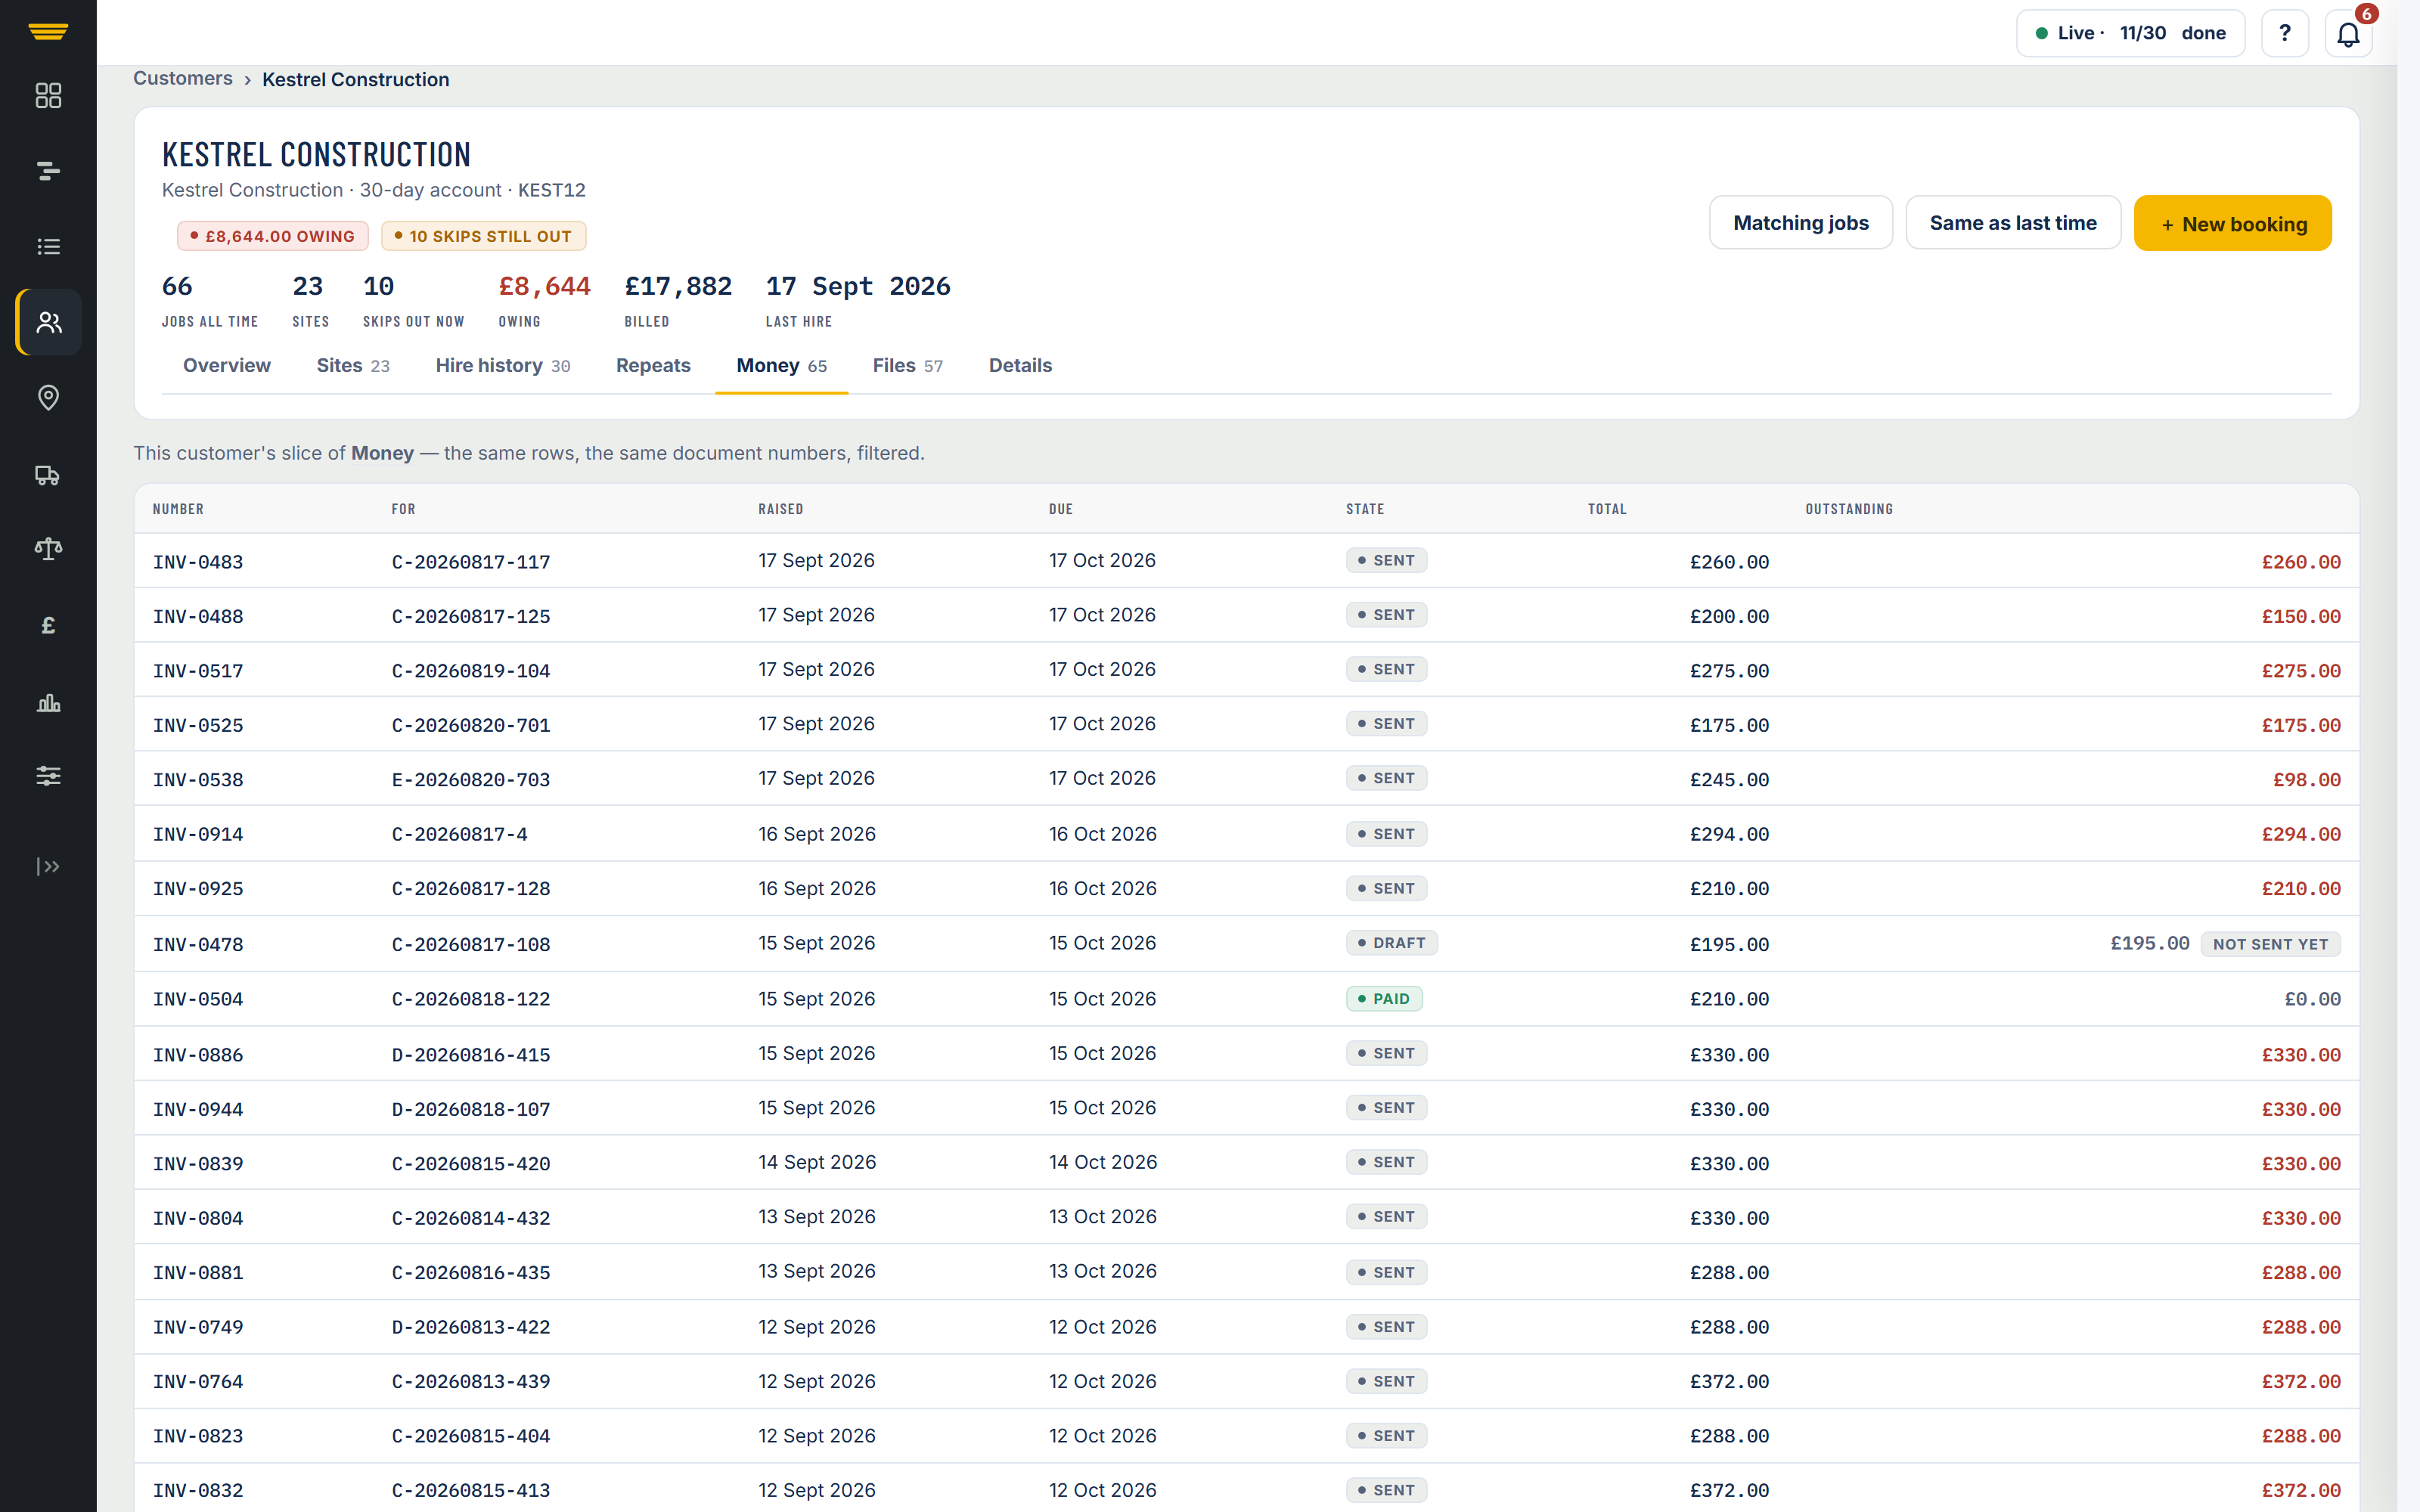Image resolution: width=2420 pixels, height=1512 pixels.
Task: Open the help question mark button
Action: click(2284, 33)
